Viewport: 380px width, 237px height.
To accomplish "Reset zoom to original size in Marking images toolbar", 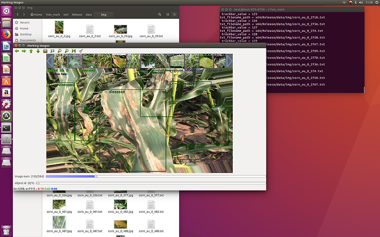I will click(45, 51).
